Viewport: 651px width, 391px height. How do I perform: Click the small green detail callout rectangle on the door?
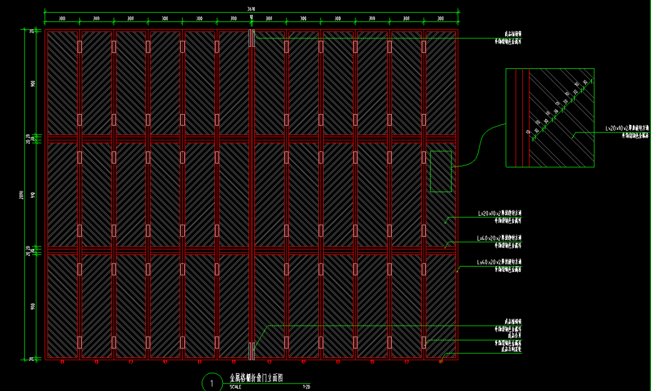tap(440, 171)
